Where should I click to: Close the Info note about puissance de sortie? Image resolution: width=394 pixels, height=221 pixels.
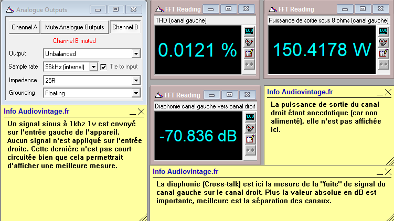tap(388, 92)
